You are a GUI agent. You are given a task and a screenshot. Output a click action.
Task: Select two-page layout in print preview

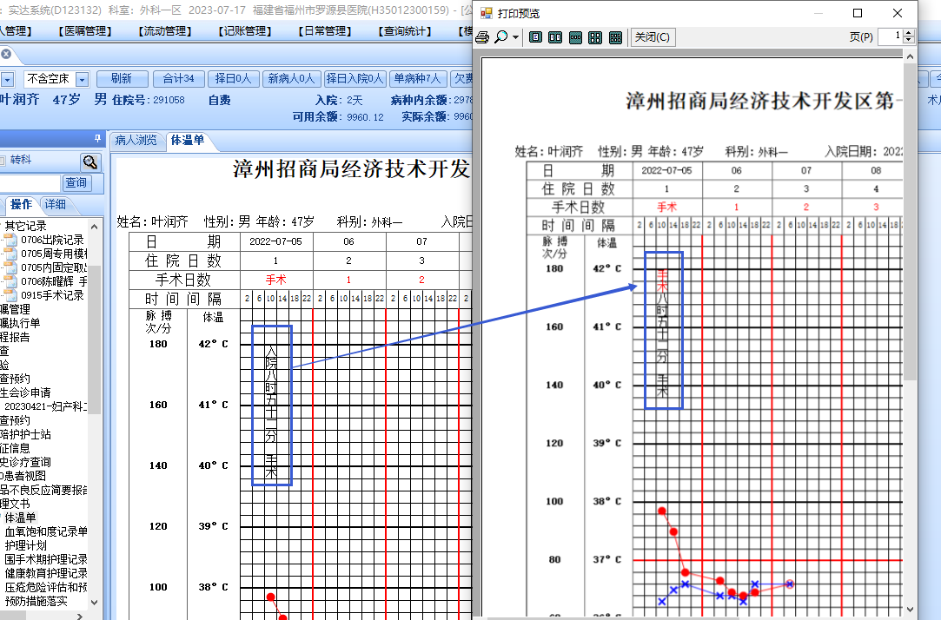pyautogui.click(x=555, y=37)
